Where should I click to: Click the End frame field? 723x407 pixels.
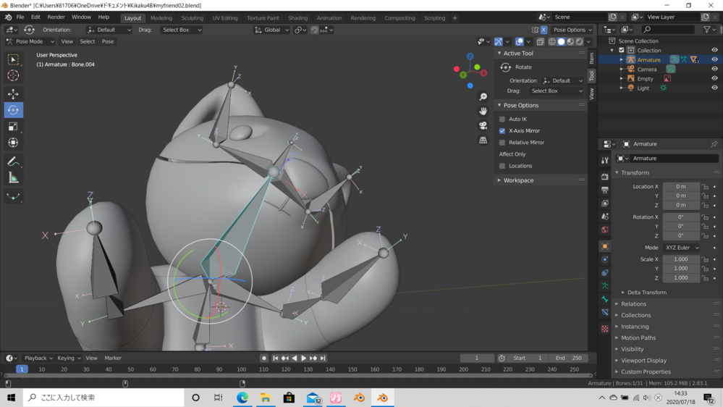click(567, 358)
